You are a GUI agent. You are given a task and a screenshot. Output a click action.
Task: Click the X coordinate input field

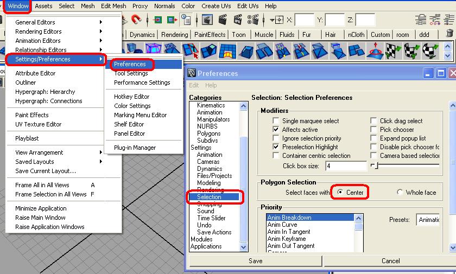pyautogui.click(x=305, y=20)
